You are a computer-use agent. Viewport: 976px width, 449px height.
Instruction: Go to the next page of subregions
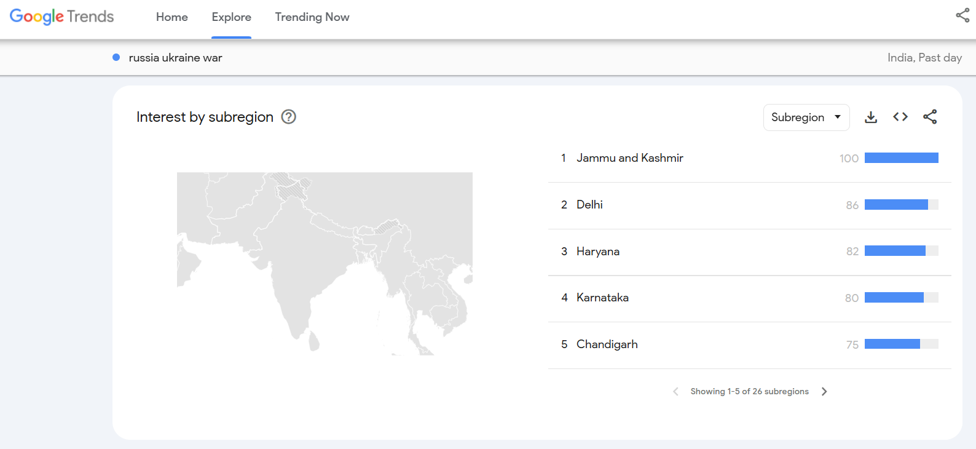click(x=824, y=392)
